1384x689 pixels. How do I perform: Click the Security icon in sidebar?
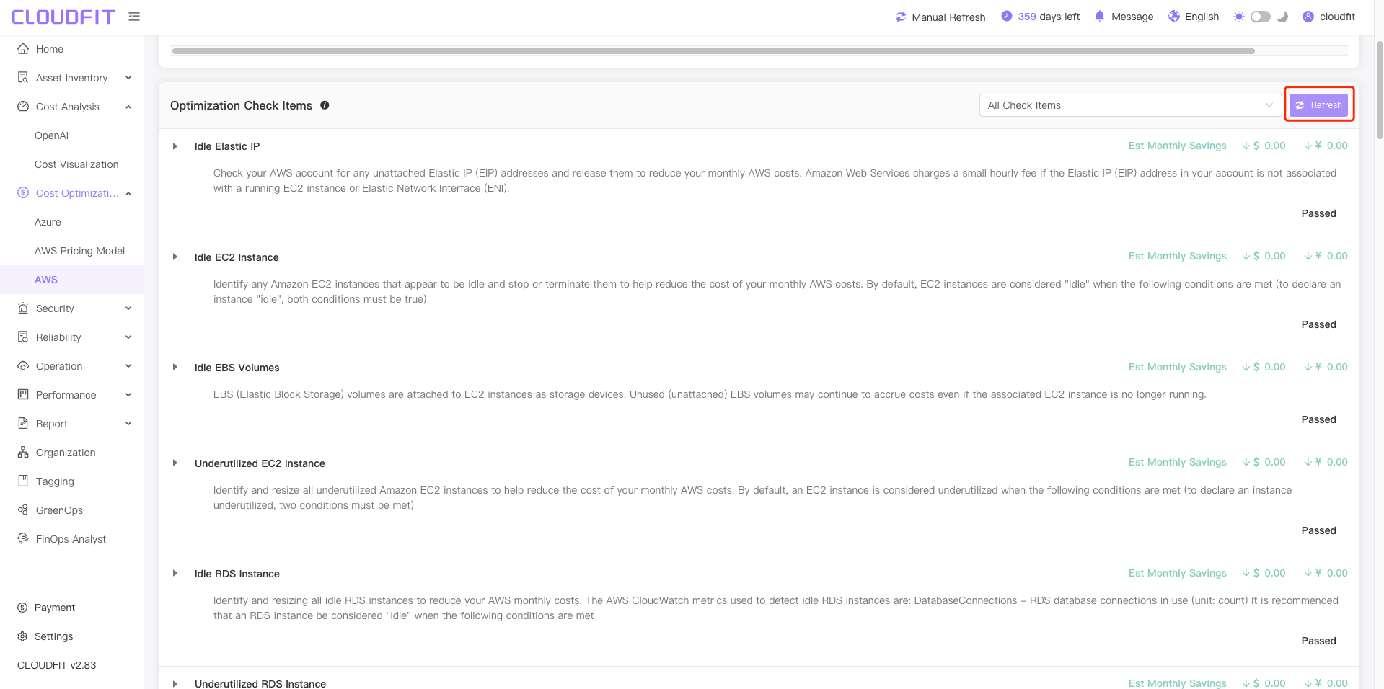pos(23,308)
